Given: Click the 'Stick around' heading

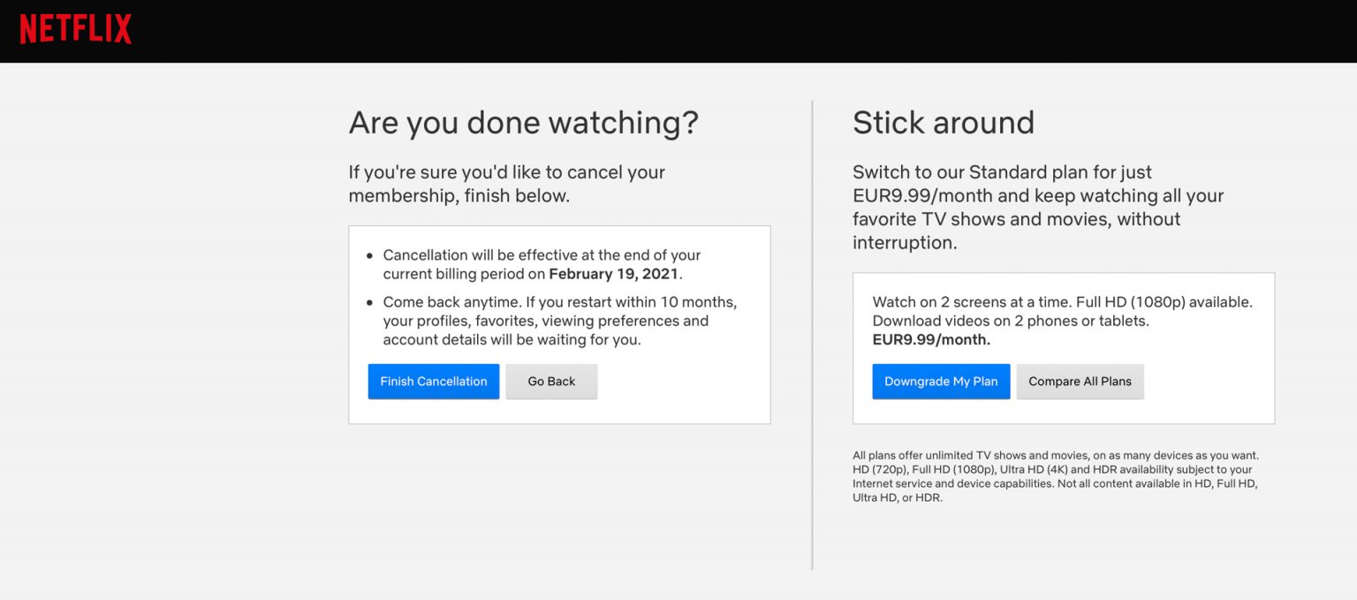Looking at the screenshot, I should (x=944, y=122).
